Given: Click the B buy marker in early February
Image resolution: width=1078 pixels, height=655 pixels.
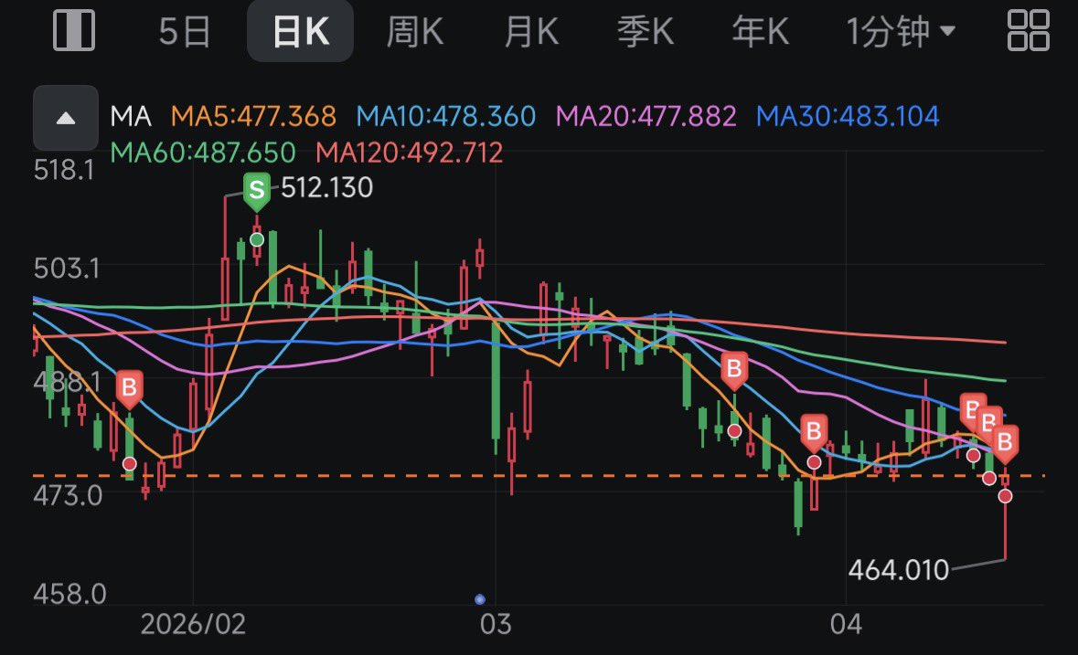Looking at the screenshot, I should 129,389.
